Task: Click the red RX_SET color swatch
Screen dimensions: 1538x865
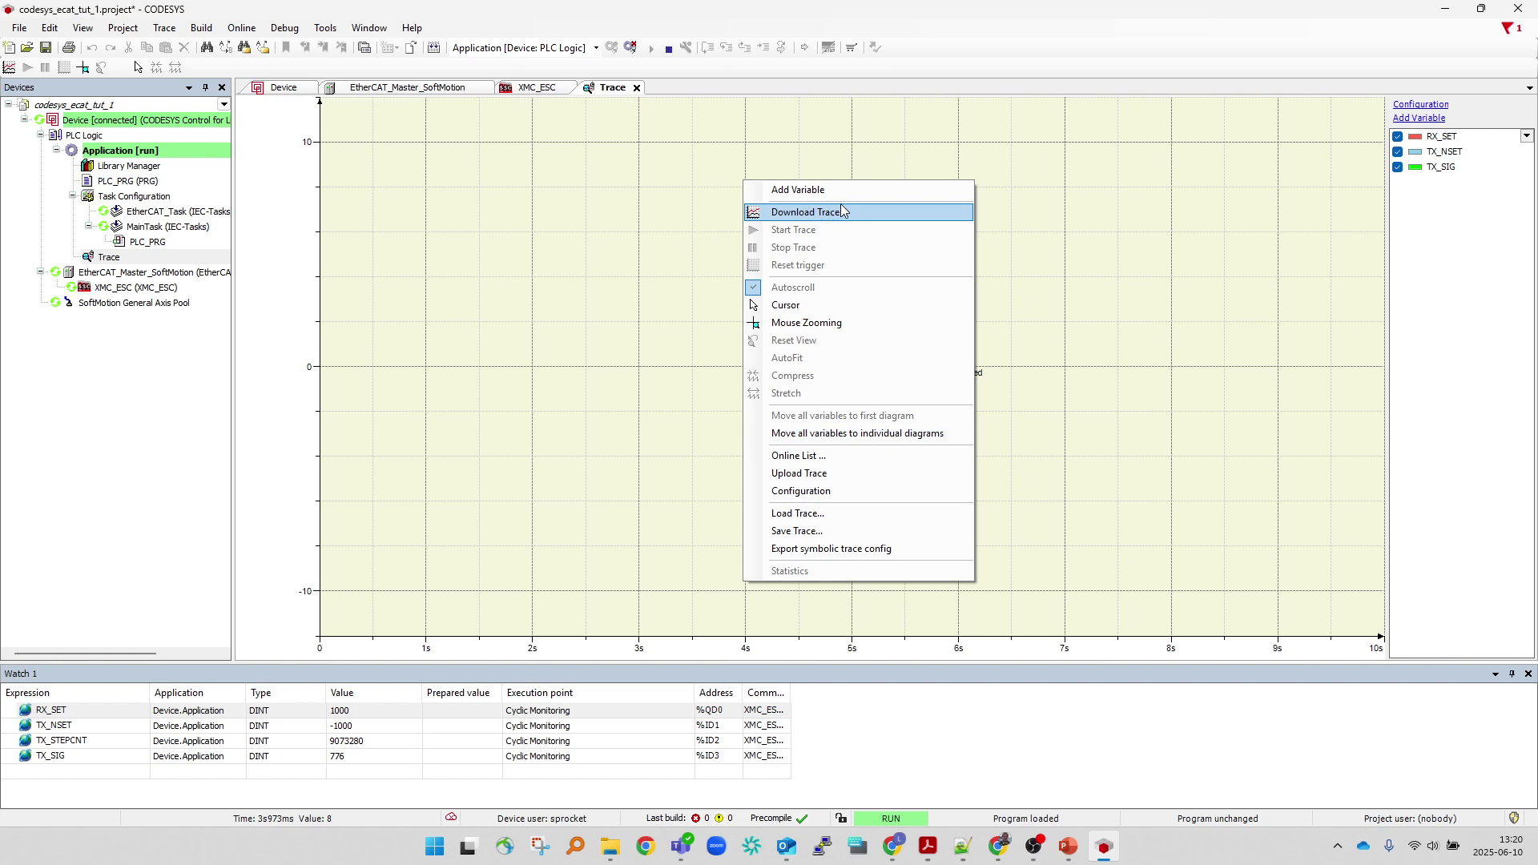Action: [x=1415, y=137]
